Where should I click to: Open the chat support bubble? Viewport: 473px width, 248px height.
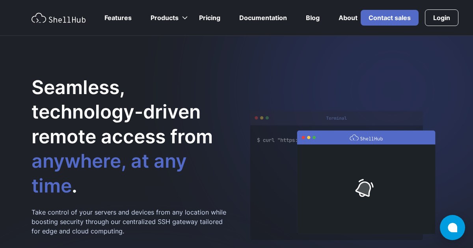pyautogui.click(x=453, y=228)
